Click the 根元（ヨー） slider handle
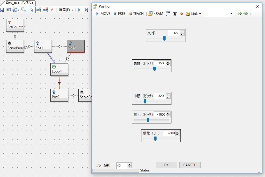This screenshot has height=177, width=265. [155, 139]
